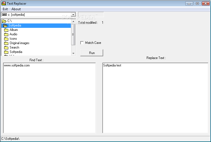Click the www.softpedia.com text in Find box
Screen dimensions: 211x142
(x=17, y=65)
